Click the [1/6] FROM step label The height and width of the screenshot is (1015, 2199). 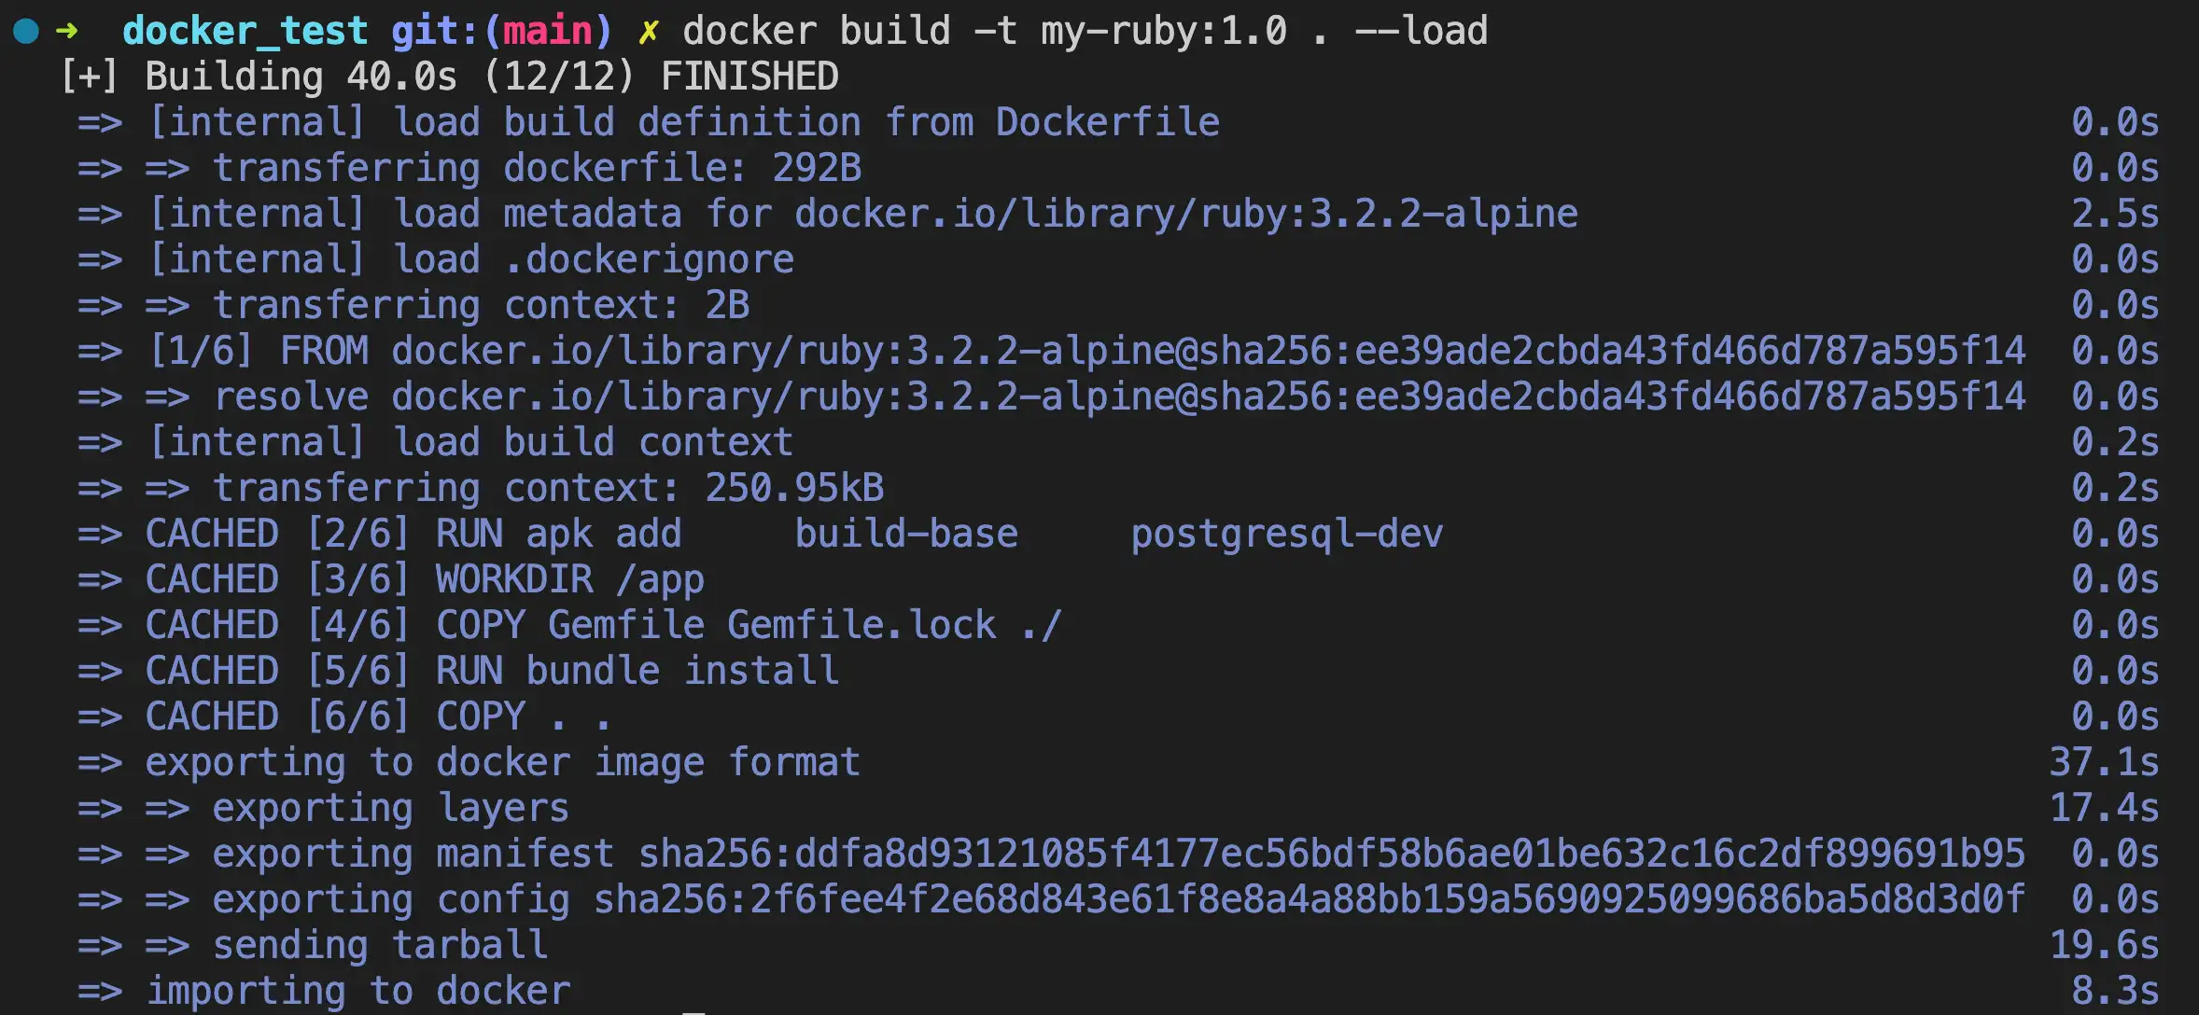click(259, 352)
